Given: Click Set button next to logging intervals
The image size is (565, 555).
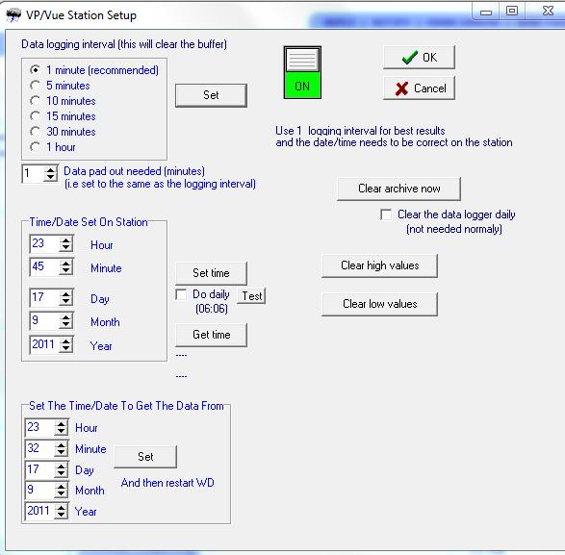Looking at the screenshot, I should pyautogui.click(x=211, y=95).
